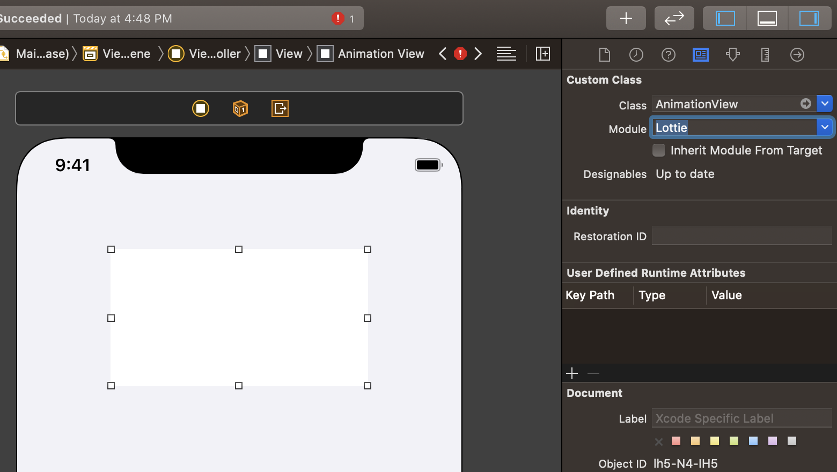Add an editor on the right

pyautogui.click(x=543, y=54)
